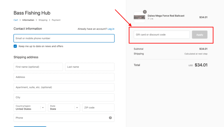Viewport: 224px width, 127px height.
Task: Select the Payment breadcrumb step
Action: tap(56, 20)
